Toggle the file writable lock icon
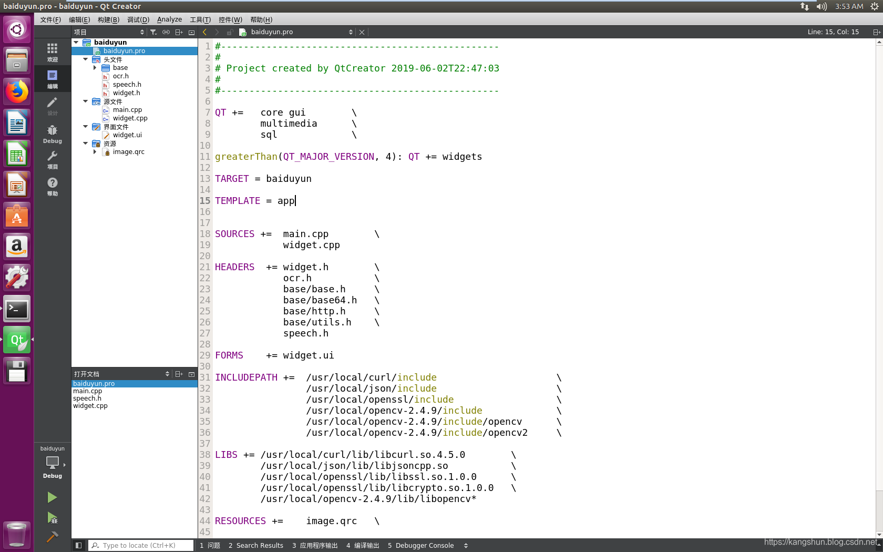 click(230, 32)
